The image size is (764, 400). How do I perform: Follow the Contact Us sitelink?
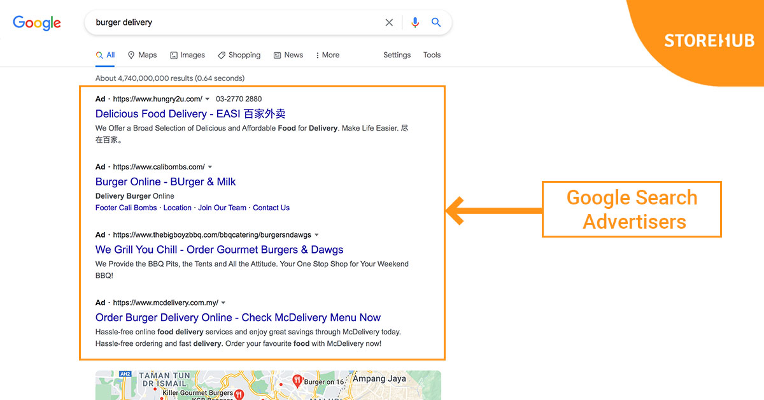[x=271, y=208]
